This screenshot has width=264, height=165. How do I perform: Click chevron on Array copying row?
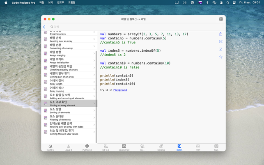[94, 89]
